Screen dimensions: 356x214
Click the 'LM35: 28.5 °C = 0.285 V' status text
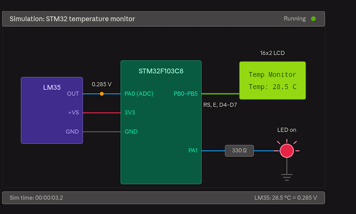[x=286, y=198]
